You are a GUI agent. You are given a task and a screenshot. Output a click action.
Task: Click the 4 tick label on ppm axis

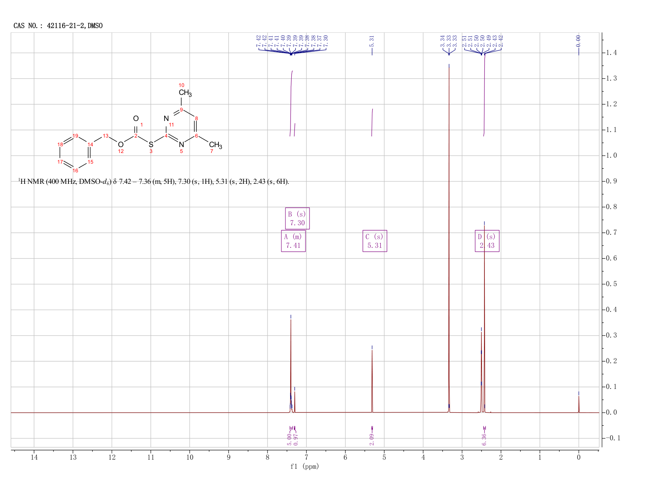click(x=423, y=457)
